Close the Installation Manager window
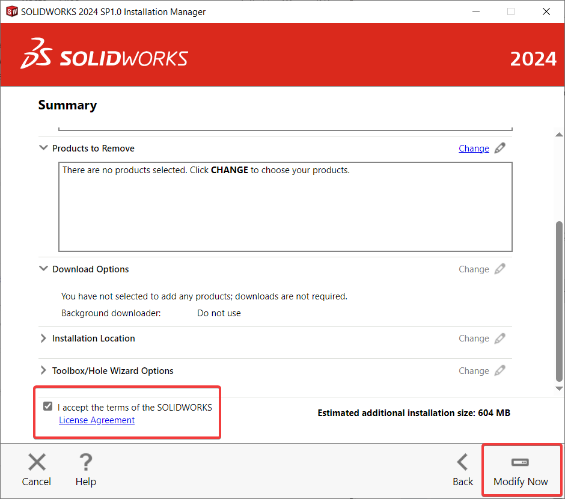Image resolution: width=565 pixels, height=499 pixels. pos(546,11)
